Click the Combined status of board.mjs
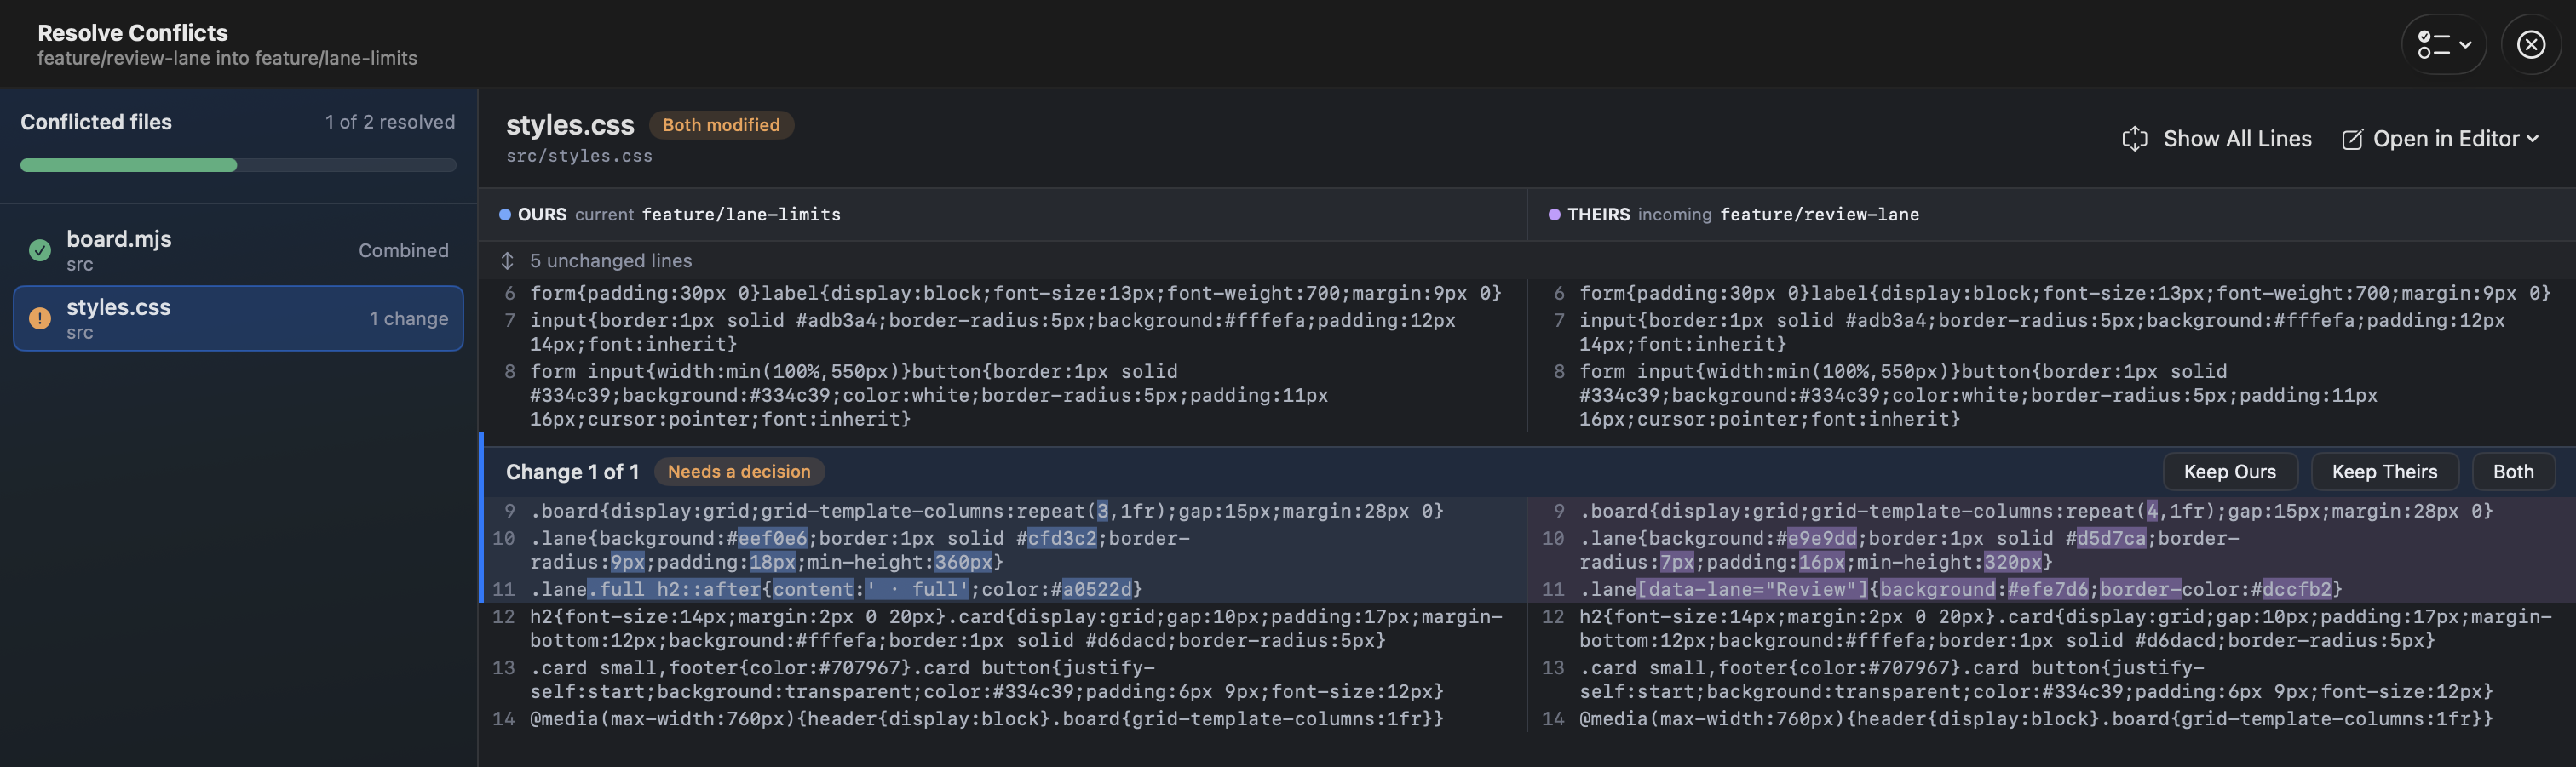Image resolution: width=2576 pixels, height=767 pixels. click(403, 250)
